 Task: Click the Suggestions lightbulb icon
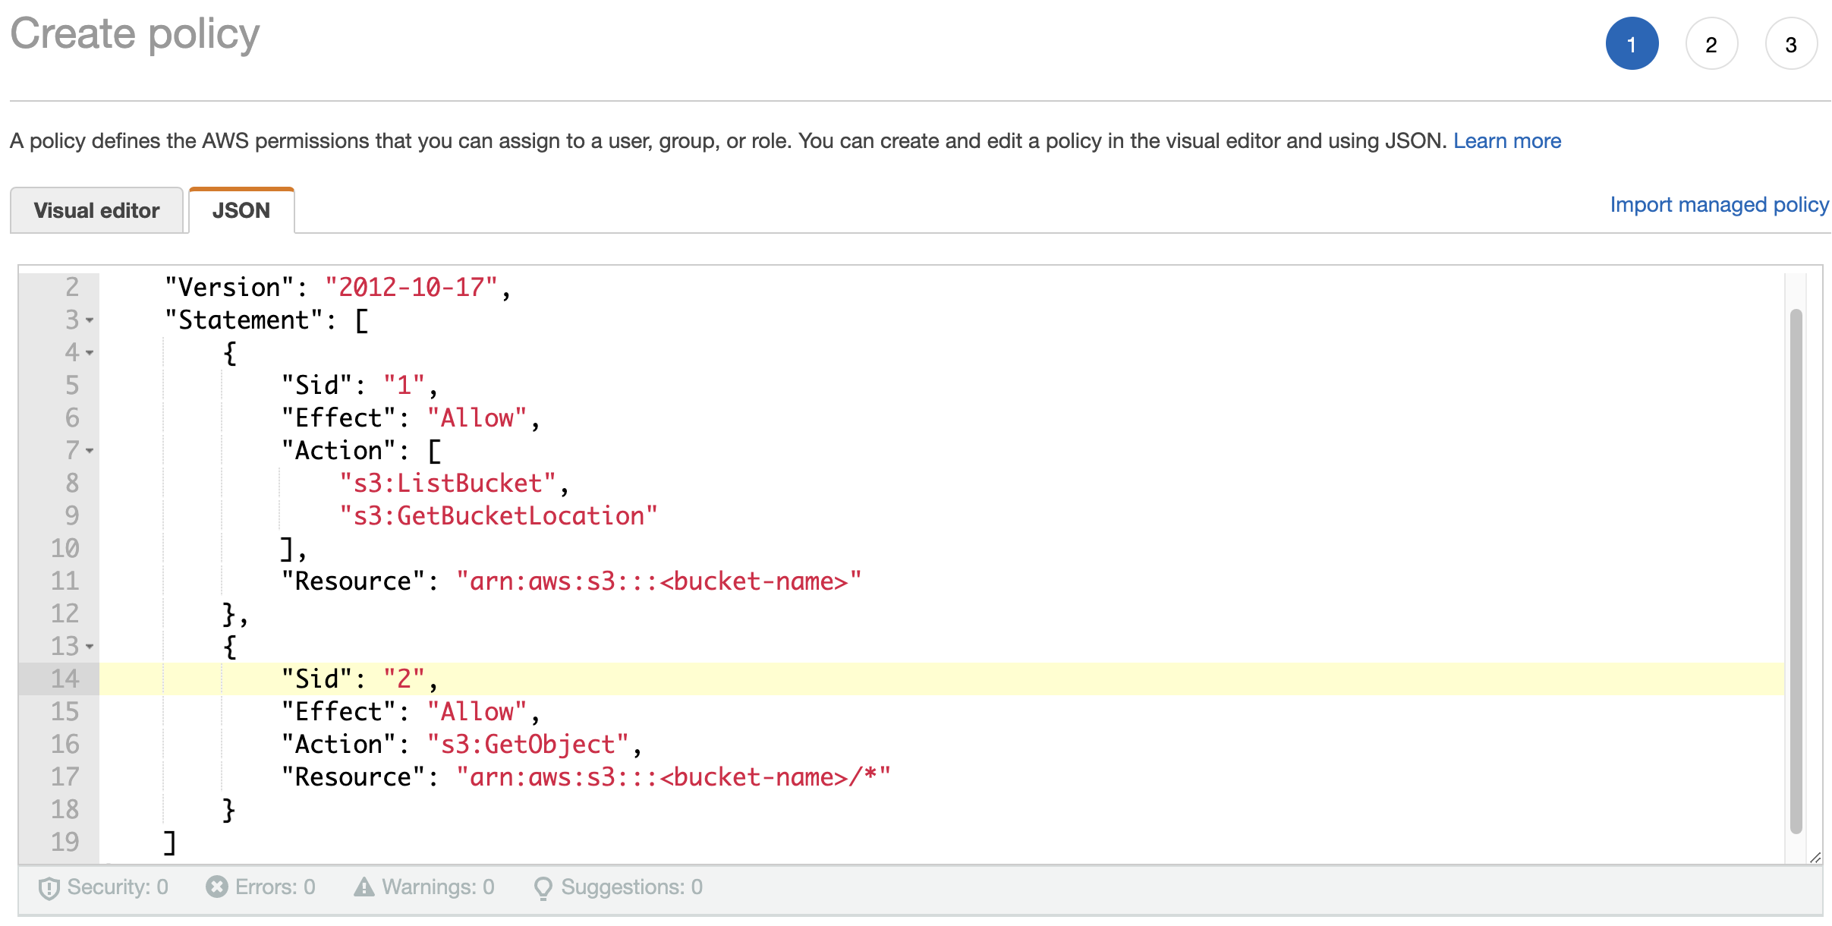(x=543, y=887)
